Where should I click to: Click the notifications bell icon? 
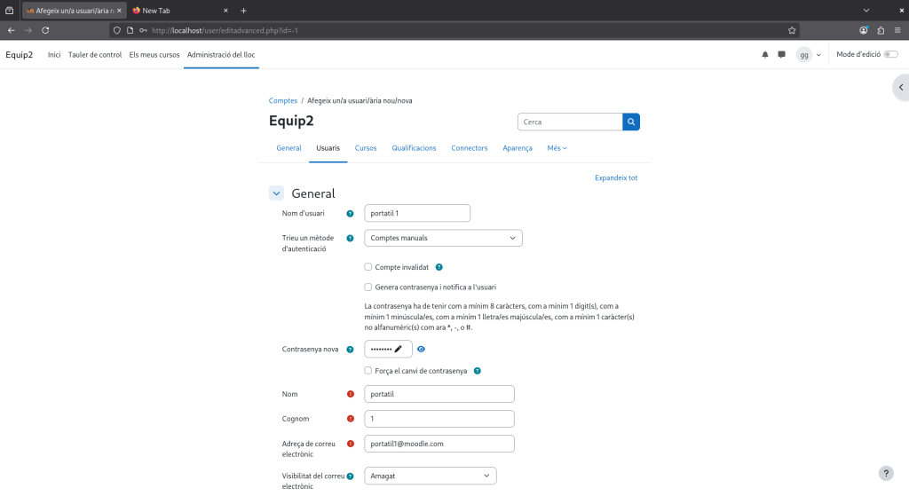pos(765,55)
